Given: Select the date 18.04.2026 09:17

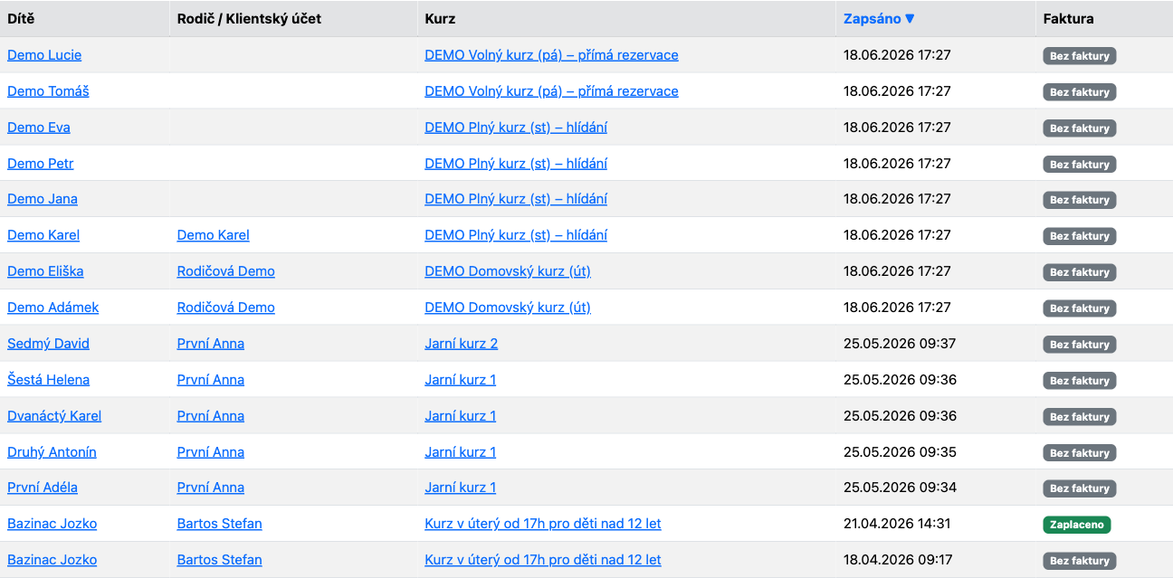Looking at the screenshot, I should (898, 560).
